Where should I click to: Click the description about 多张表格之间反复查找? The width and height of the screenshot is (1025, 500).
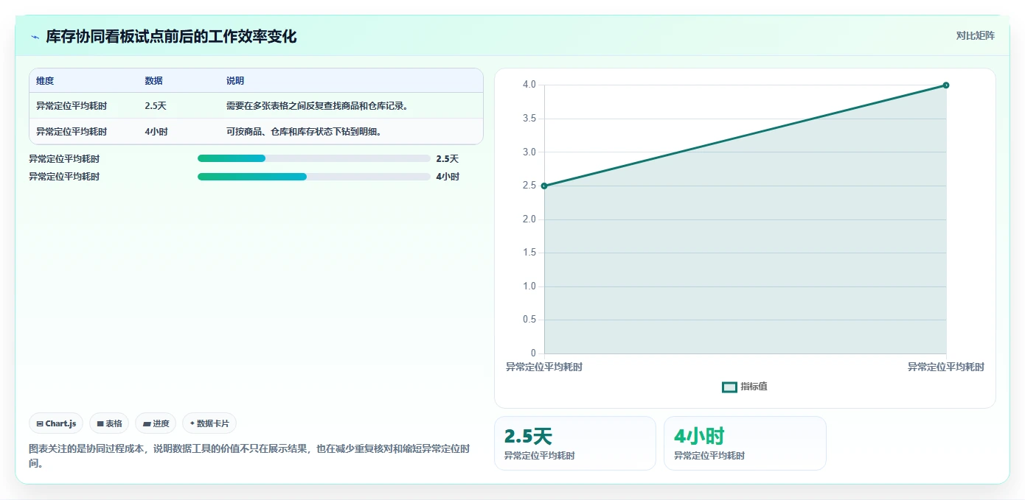(318, 106)
